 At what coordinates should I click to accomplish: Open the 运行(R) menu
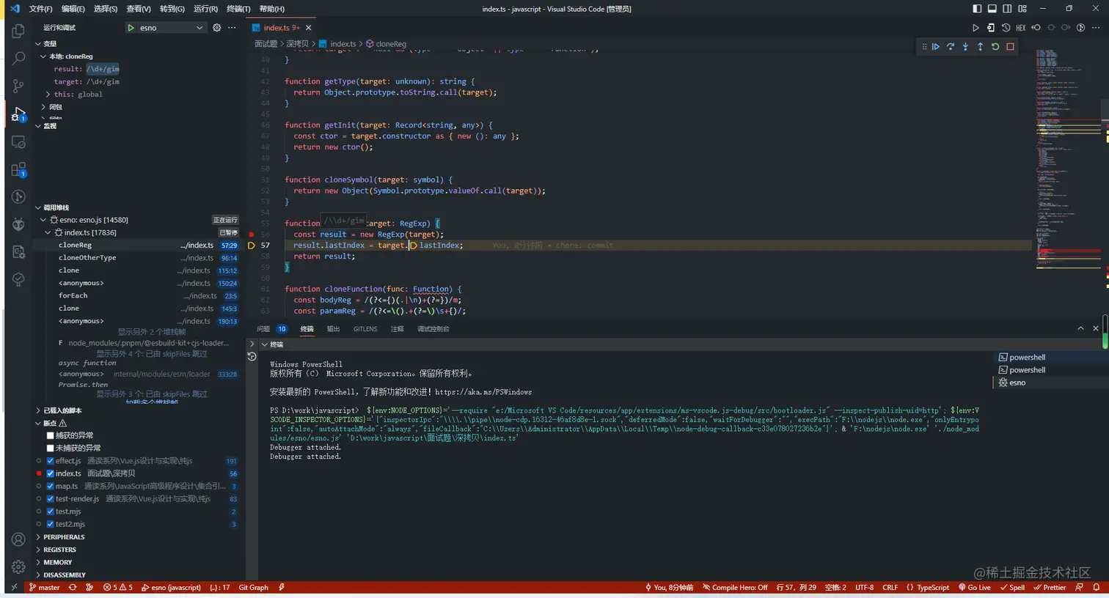(205, 9)
